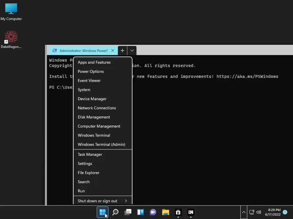Image resolution: width=293 pixels, height=219 pixels.
Task: Open taskbar Search magnifier icon
Action: [115, 212]
